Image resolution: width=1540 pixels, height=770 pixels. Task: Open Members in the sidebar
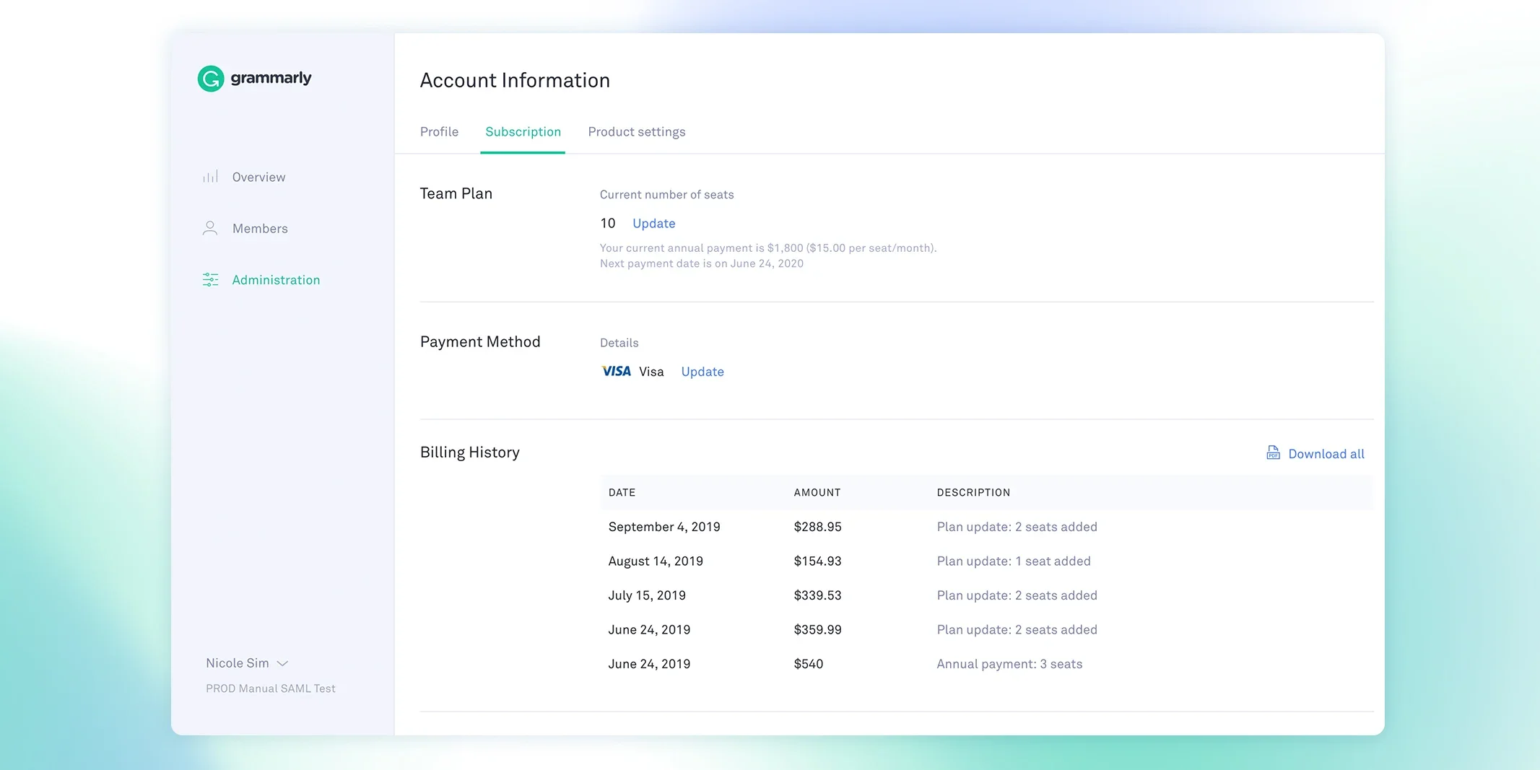[260, 229]
